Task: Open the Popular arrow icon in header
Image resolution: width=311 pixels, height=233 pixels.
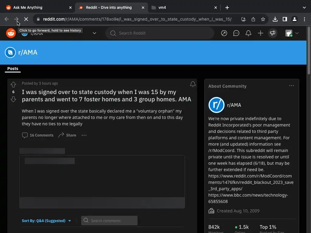Action: pyautogui.click(x=224, y=33)
